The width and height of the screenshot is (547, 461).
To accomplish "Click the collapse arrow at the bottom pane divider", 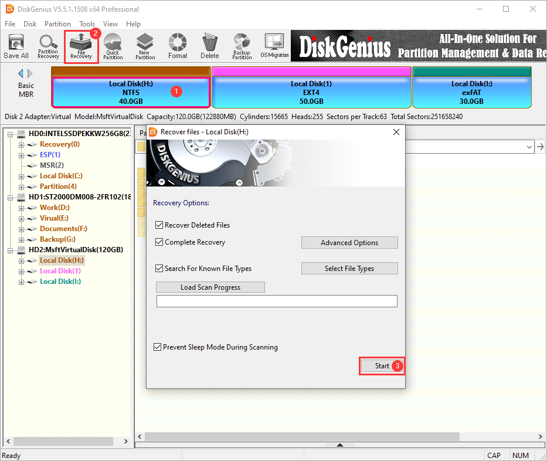I will pyautogui.click(x=340, y=445).
